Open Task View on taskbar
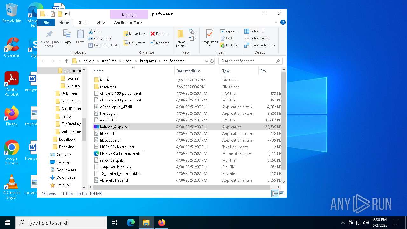 [x=114, y=223]
